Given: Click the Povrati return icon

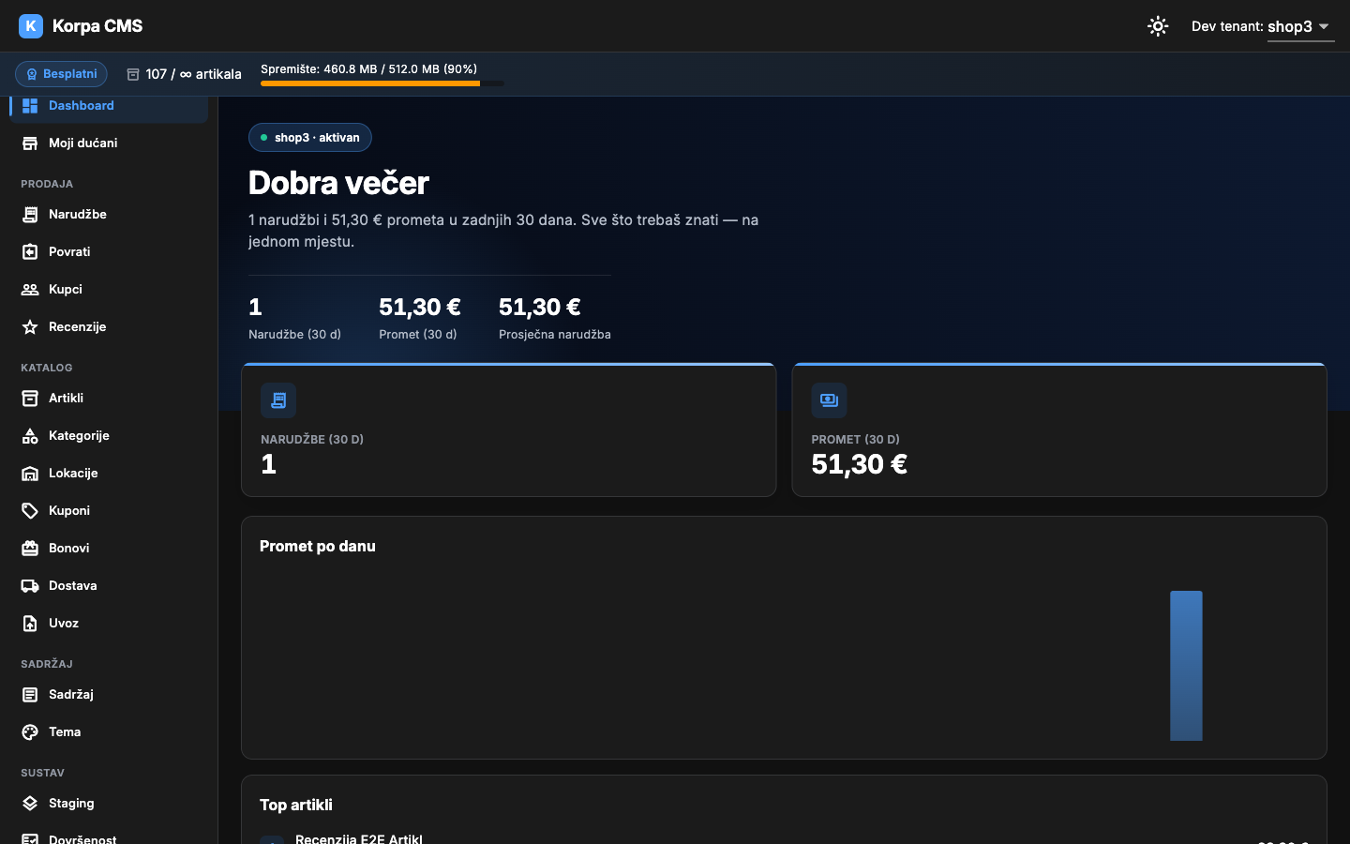Looking at the screenshot, I should coord(30,252).
